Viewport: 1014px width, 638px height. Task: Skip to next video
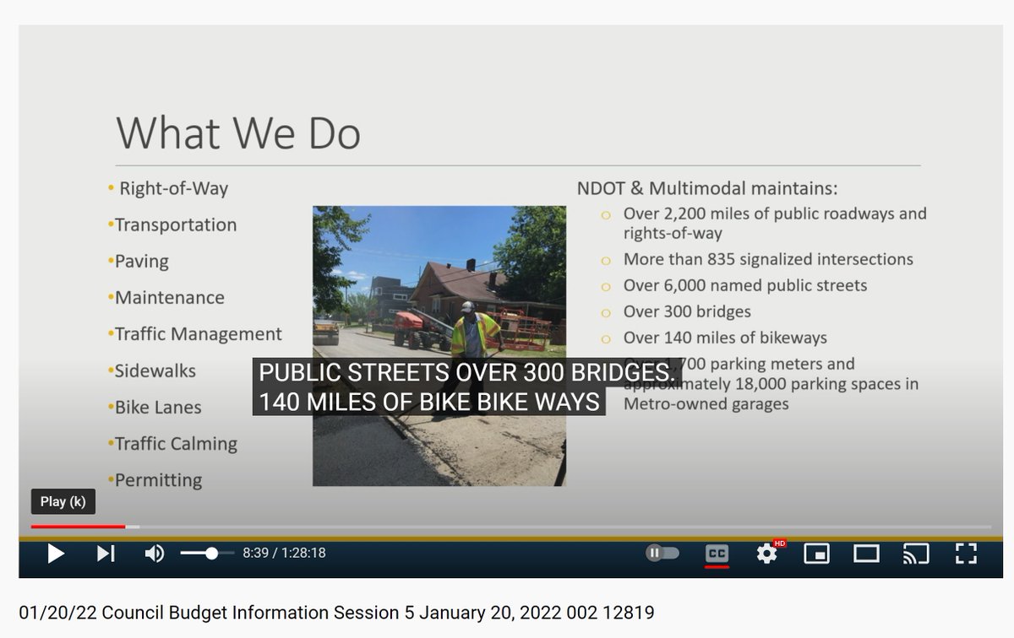(106, 554)
